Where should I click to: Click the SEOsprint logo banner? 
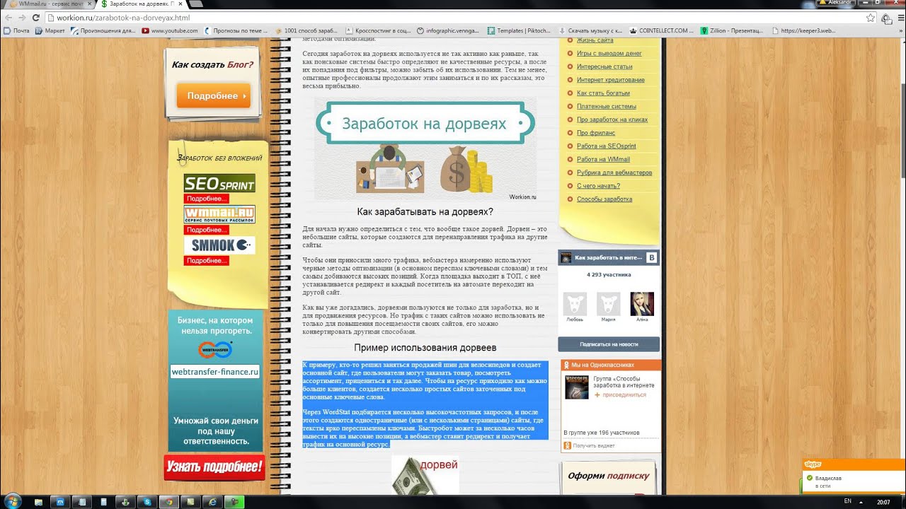click(219, 184)
